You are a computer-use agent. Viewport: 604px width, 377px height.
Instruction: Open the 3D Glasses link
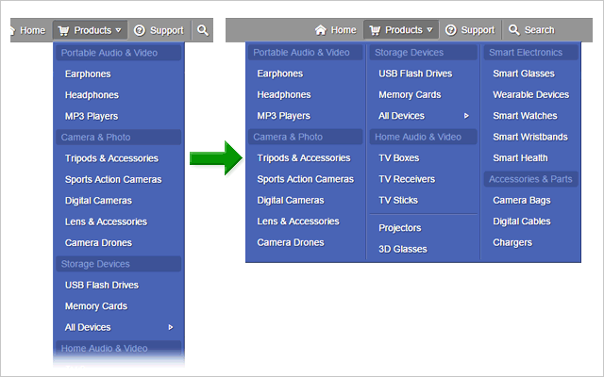pyautogui.click(x=403, y=249)
